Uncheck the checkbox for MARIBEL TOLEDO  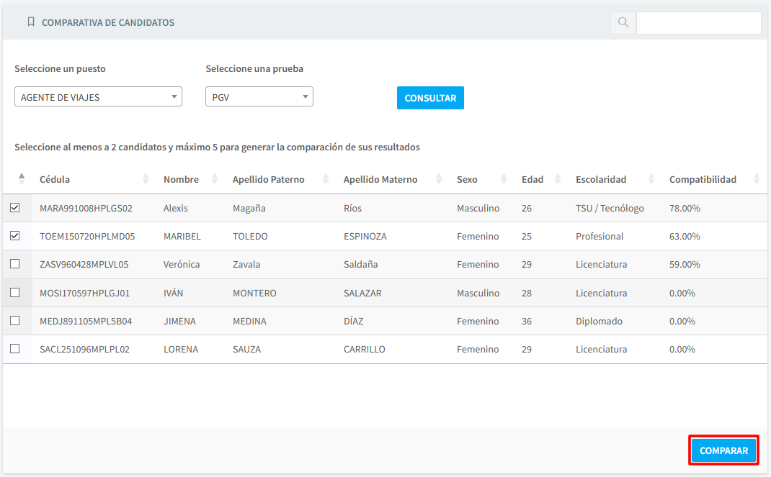(14, 236)
